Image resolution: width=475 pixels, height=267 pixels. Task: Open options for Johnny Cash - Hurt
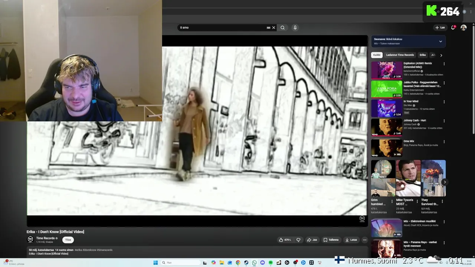click(444, 121)
